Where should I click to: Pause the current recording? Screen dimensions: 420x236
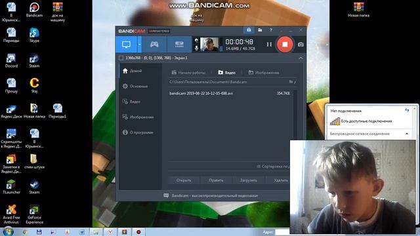point(269,45)
